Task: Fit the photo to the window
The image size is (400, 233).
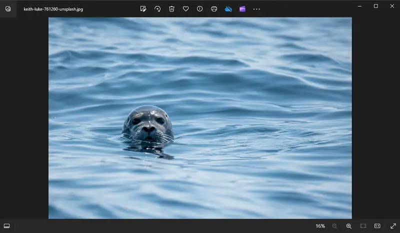Action: tap(363, 226)
